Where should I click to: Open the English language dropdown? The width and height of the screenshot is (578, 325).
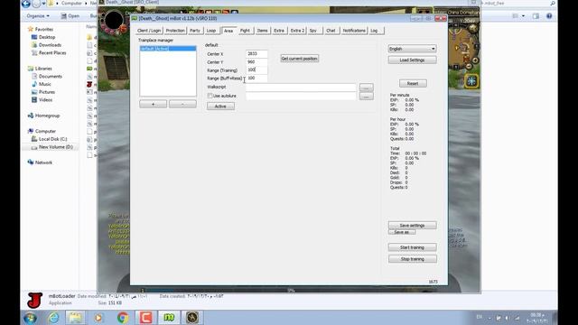pyautogui.click(x=412, y=49)
